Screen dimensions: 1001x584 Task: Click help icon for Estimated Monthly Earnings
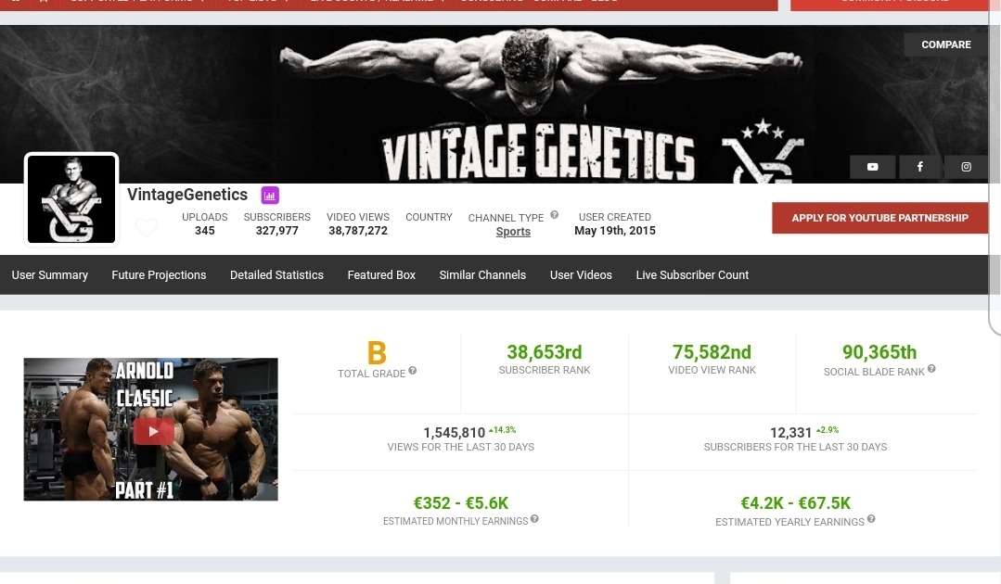click(x=534, y=519)
